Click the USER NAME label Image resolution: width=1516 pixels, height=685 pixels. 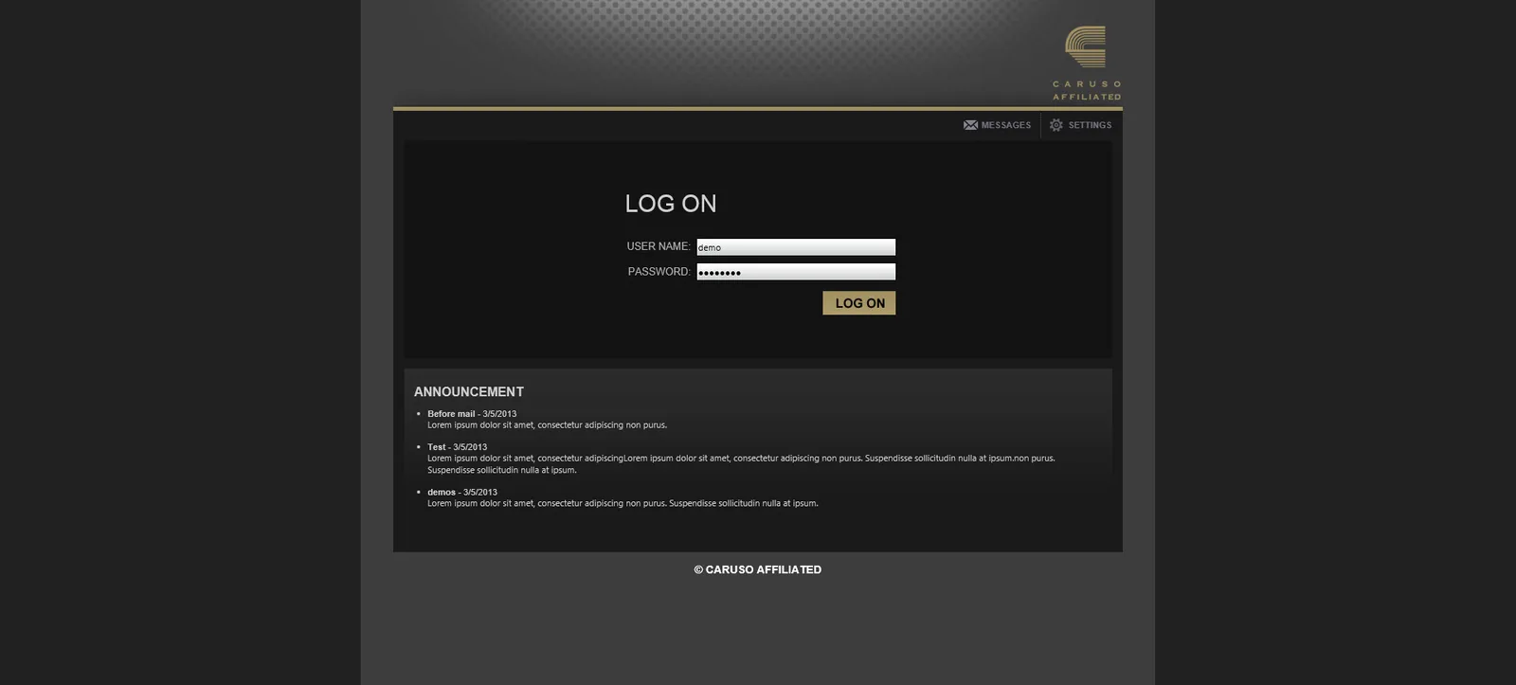659,246
